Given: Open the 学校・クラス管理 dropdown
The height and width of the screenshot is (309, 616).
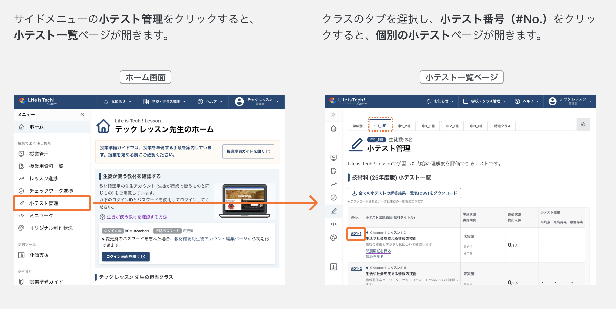Looking at the screenshot, I should pos(484,101).
